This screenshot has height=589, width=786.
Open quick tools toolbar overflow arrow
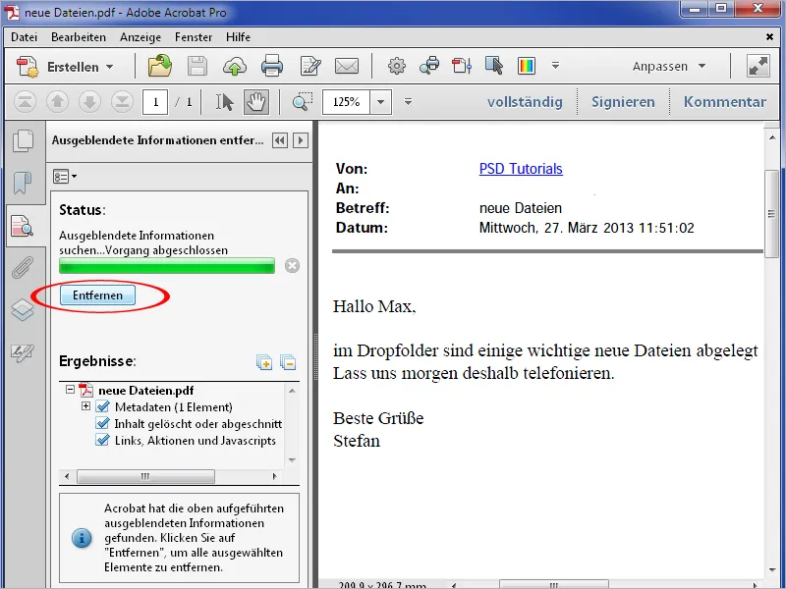click(555, 66)
